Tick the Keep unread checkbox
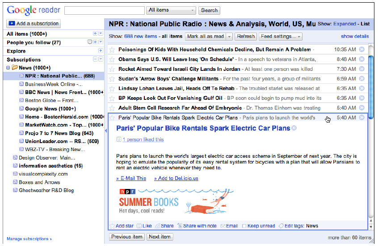Screen dimensions: 378x246 [244, 226]
